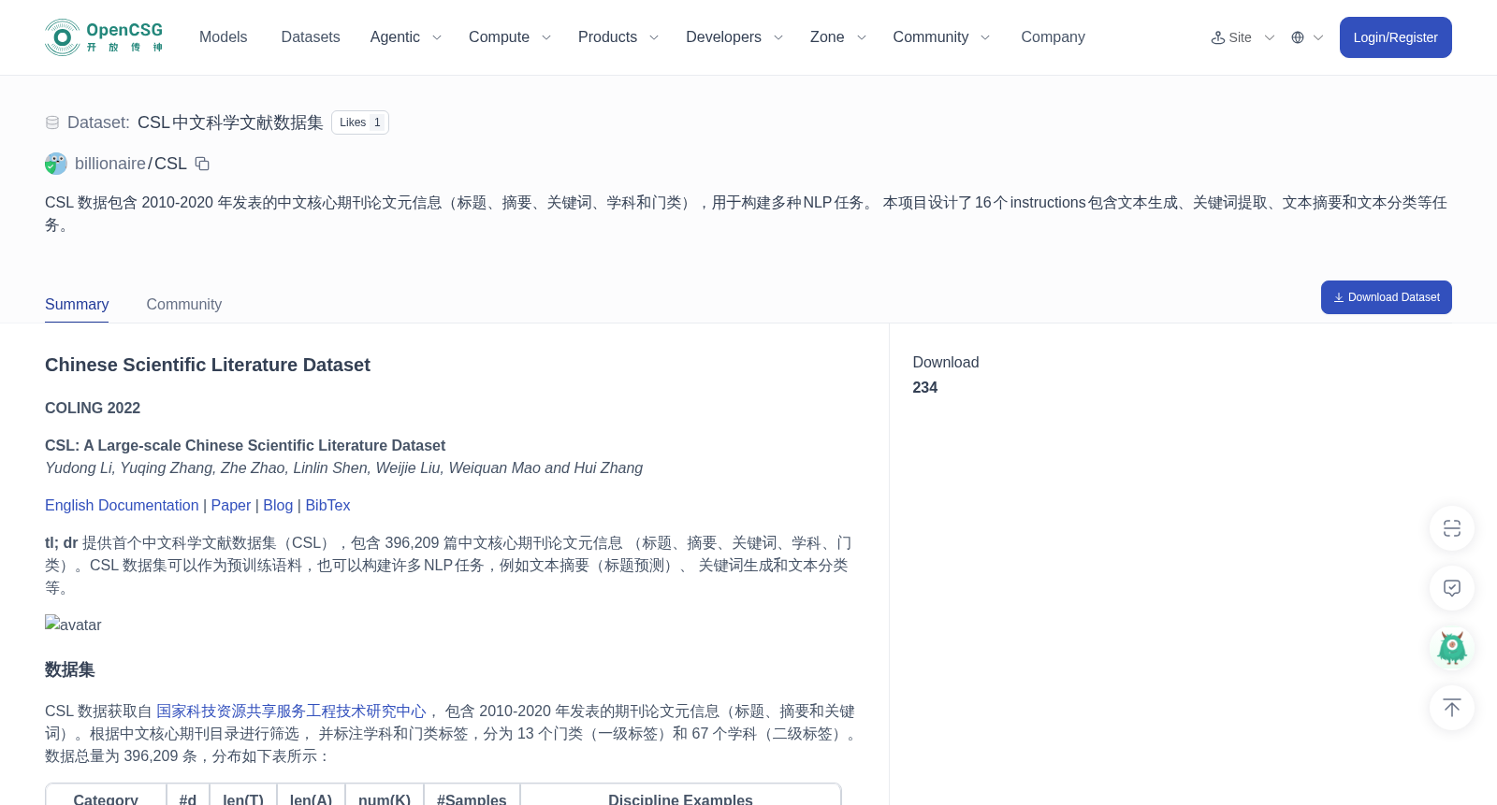Expand the Products menu
1497x805 pixels.
pos(618,37)
